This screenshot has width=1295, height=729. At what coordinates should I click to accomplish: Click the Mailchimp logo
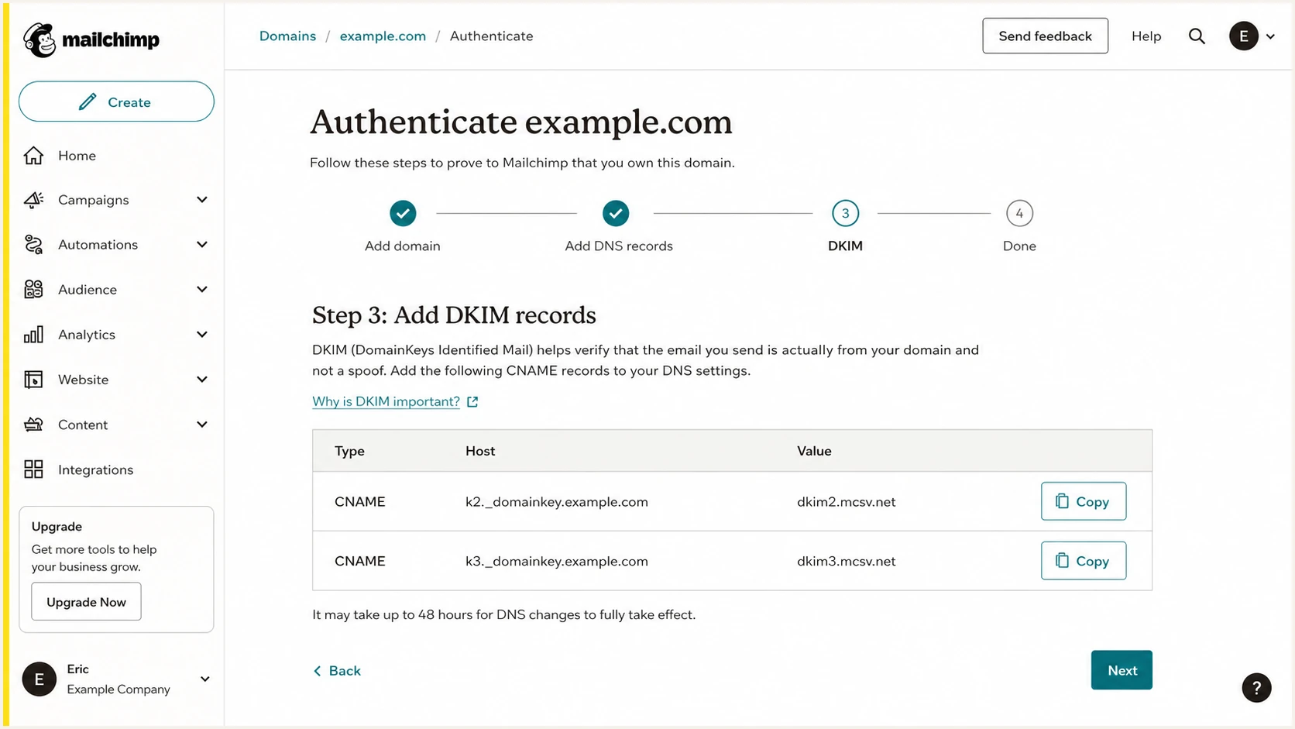(x=91, y=40)
